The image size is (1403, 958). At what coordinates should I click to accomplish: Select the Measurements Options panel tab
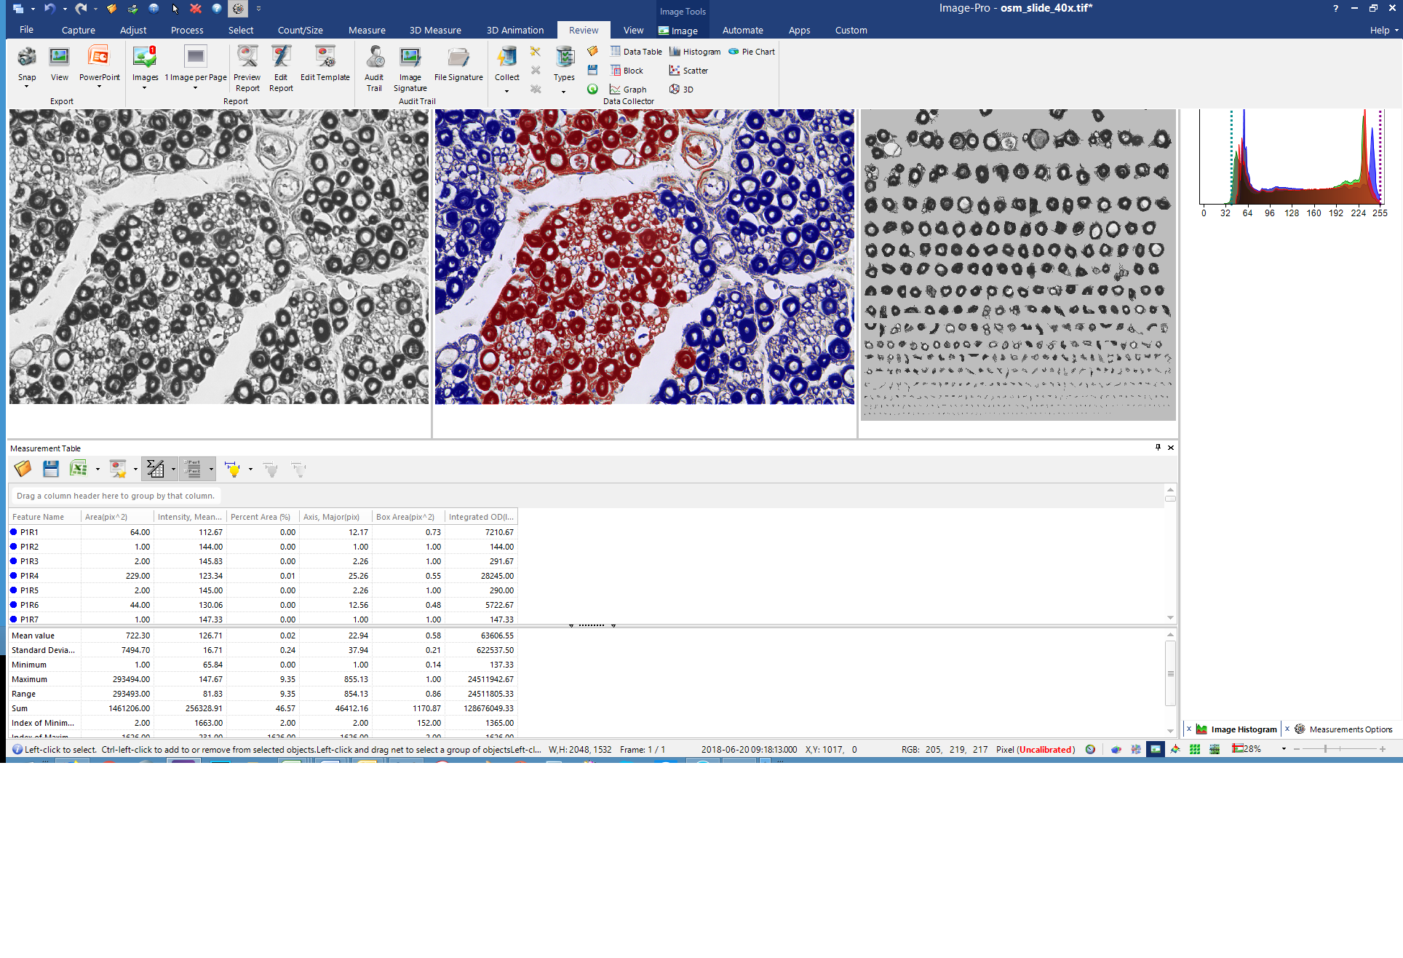[1344, 729]
